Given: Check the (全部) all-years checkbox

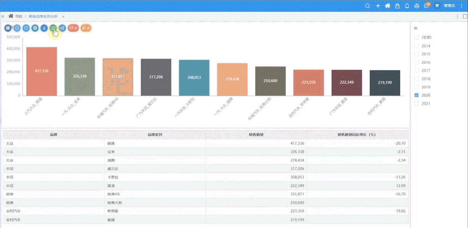Looking at the screenshot, I should [x=417, y=37].
